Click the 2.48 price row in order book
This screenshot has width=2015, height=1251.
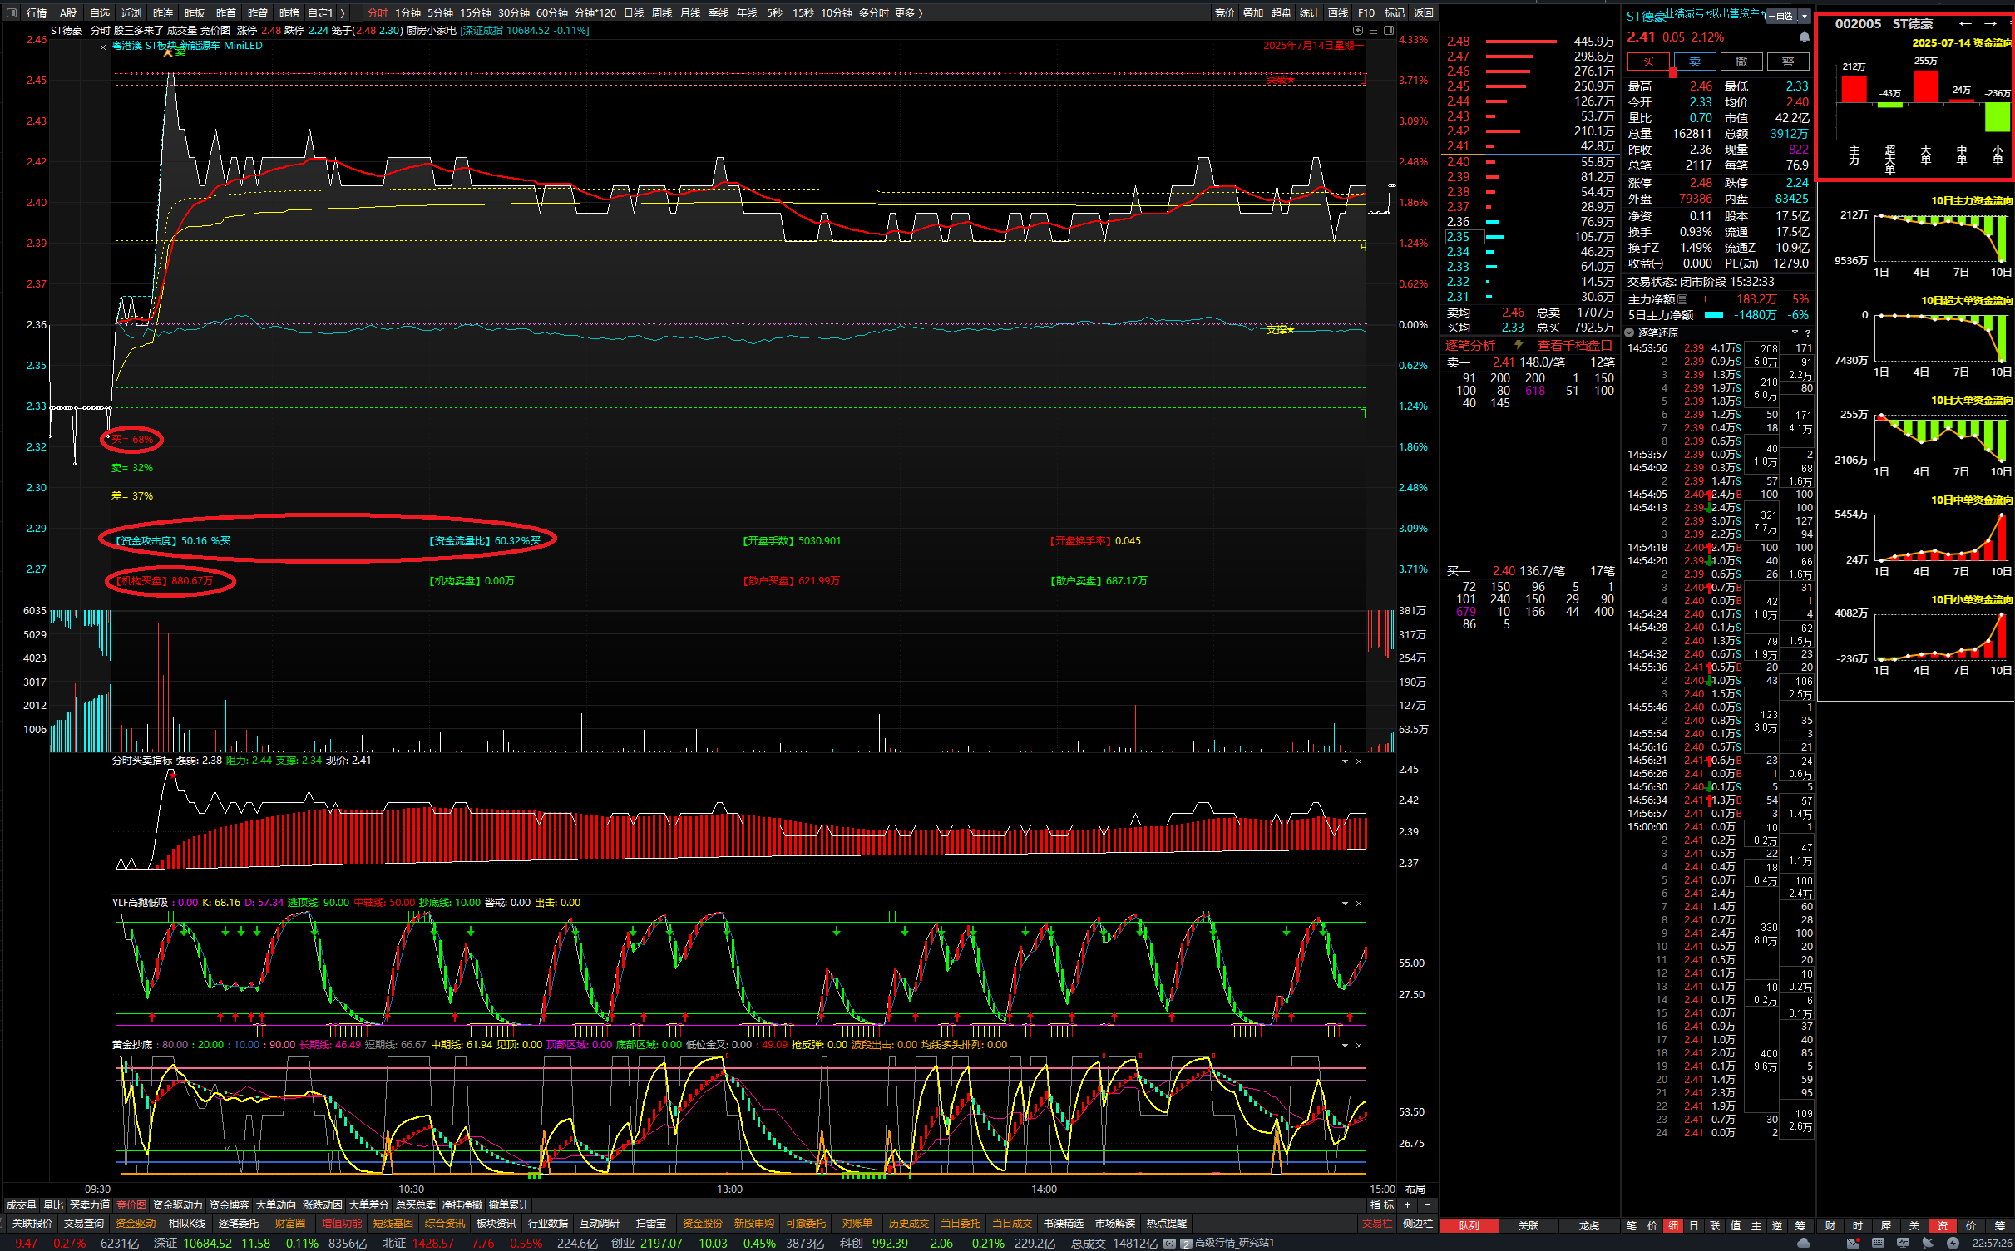pos(1530,41)
